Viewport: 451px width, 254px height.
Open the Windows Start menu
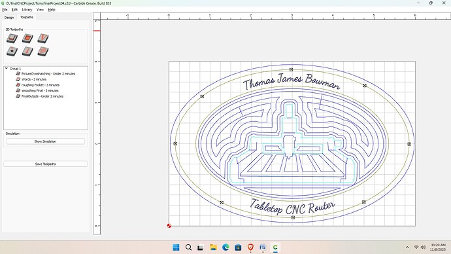(x=176, y=247)
